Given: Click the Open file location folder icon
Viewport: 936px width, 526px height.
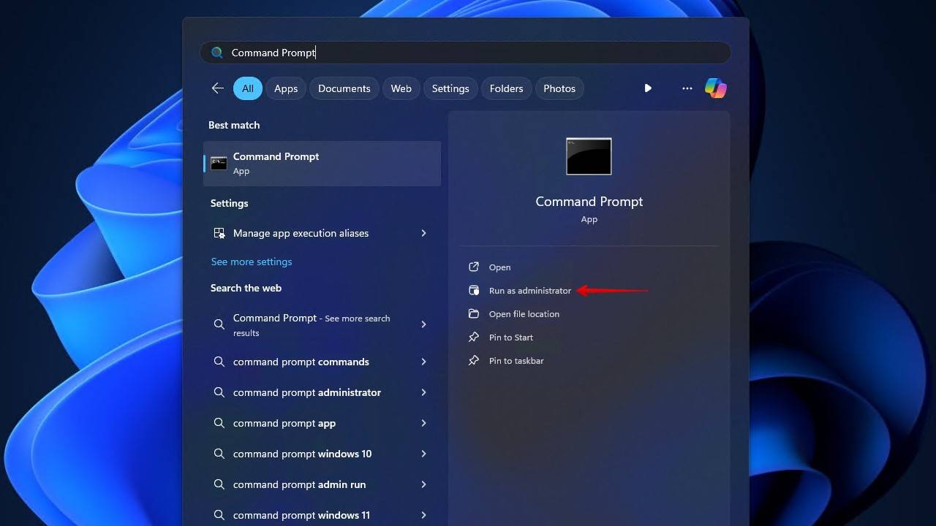Looking at the screenshot, I should [474, 314].
